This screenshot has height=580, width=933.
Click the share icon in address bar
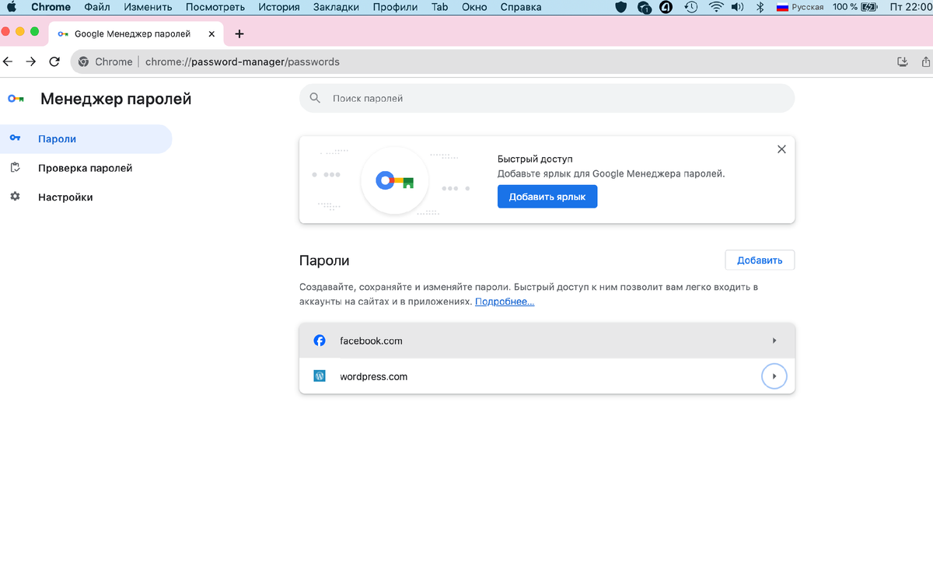point(925,61)
